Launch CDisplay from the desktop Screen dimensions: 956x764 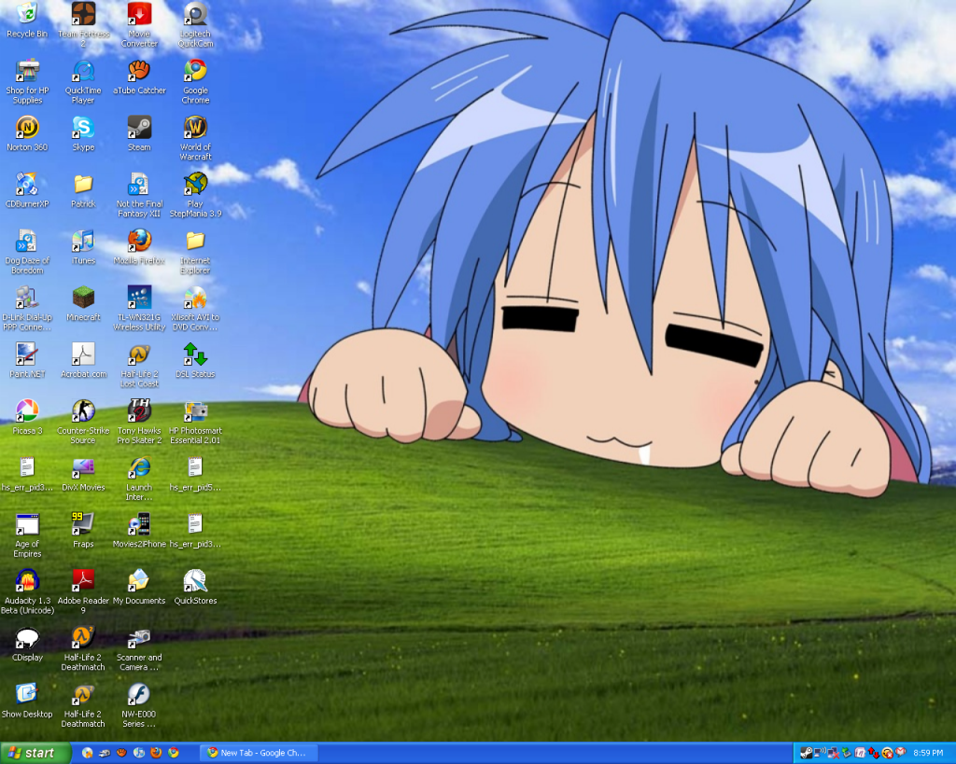[27, 644]
